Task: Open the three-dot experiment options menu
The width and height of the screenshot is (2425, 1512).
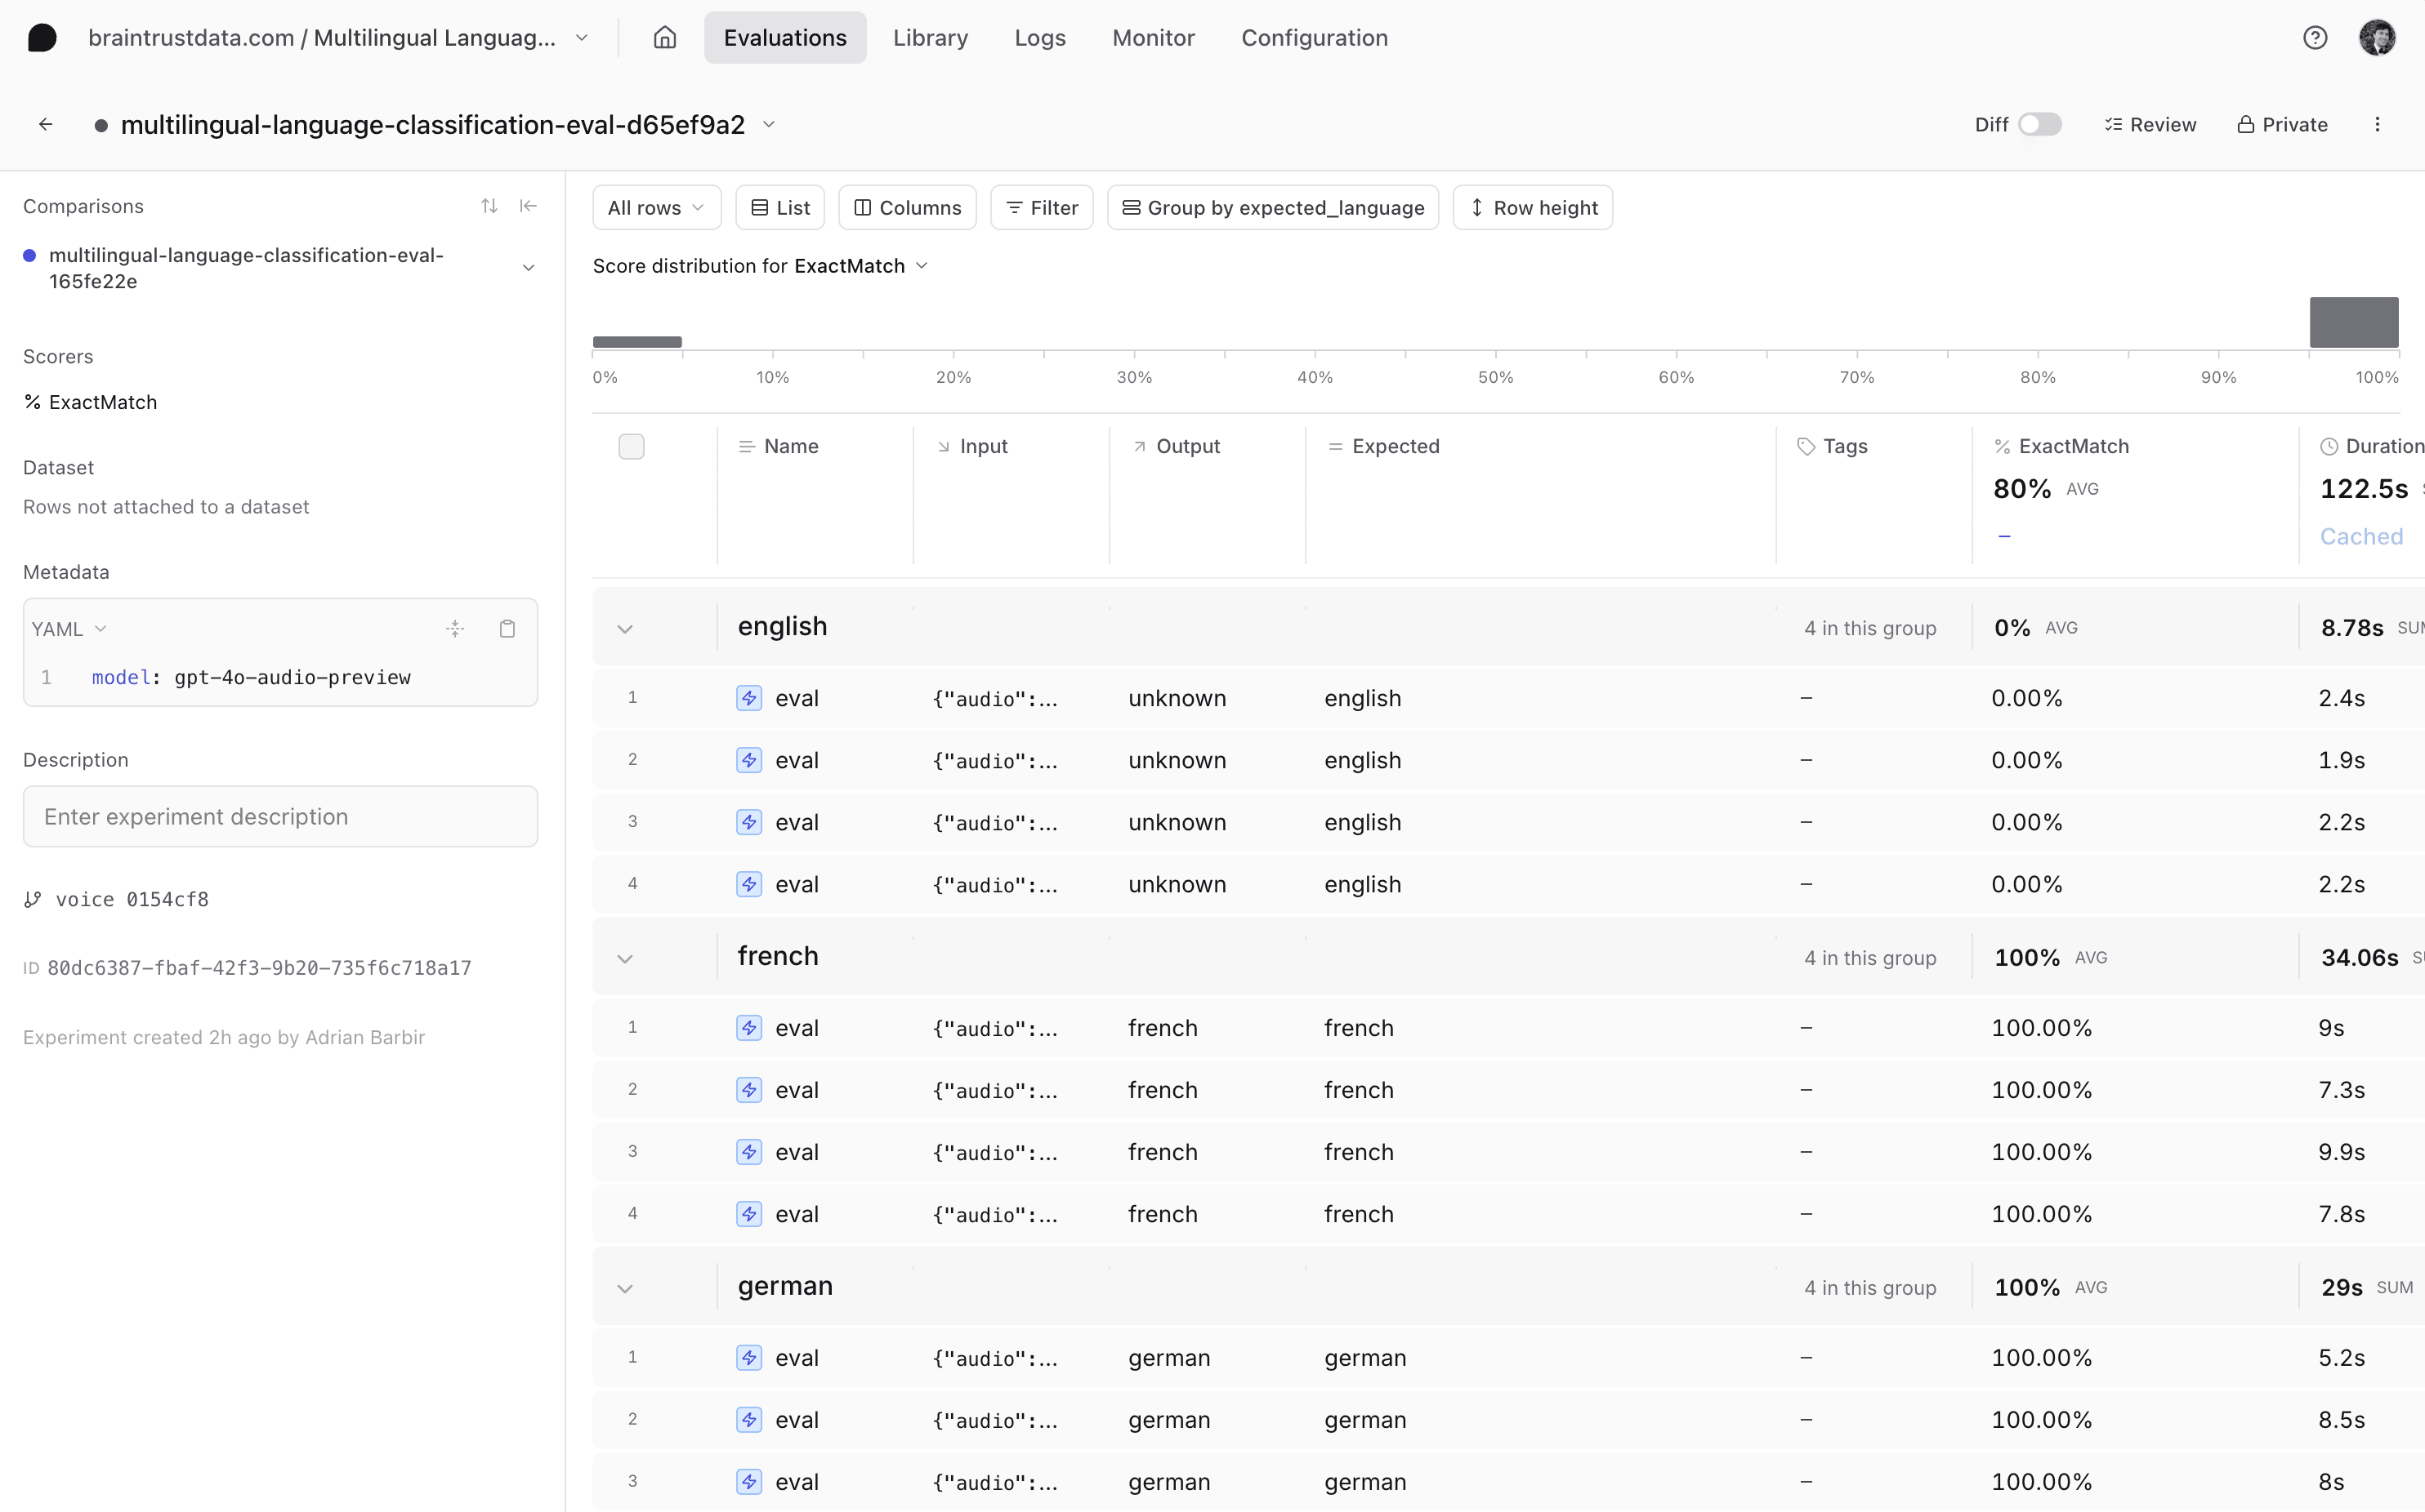Action: (2379, 123)
